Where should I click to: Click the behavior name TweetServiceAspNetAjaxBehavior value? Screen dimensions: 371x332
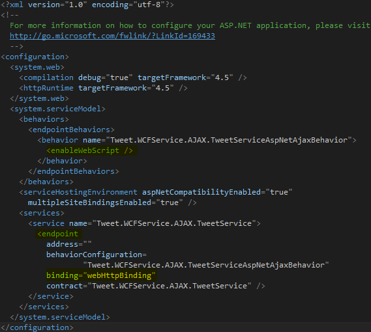pos(229,140)
